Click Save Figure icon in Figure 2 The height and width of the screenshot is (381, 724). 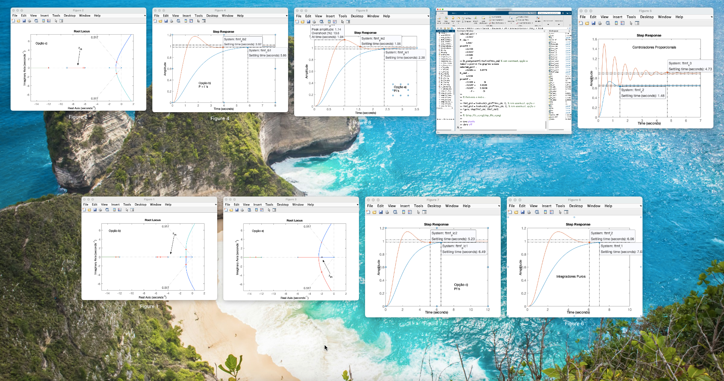coord(24,21)
